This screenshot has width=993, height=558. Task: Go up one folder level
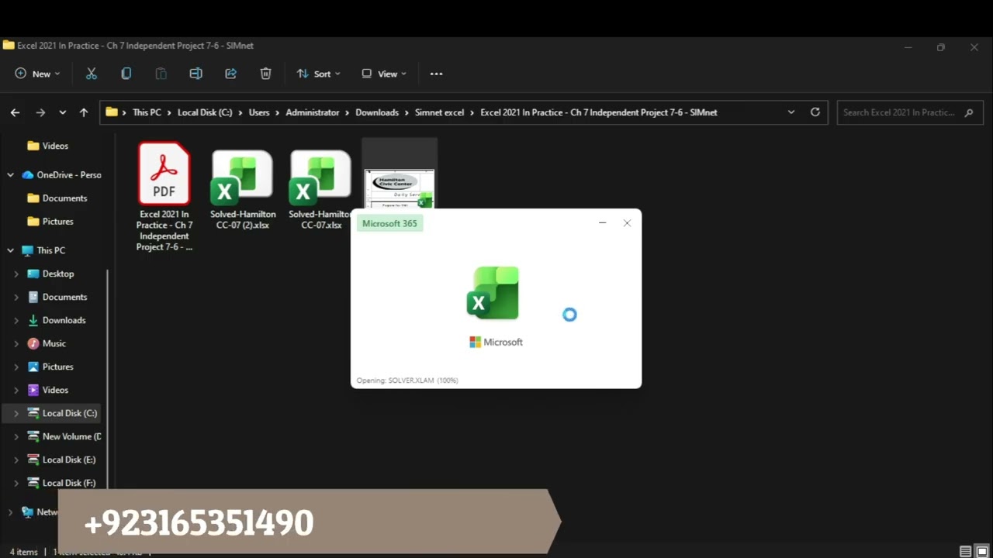pyautogui.click(x=84, y=112)
